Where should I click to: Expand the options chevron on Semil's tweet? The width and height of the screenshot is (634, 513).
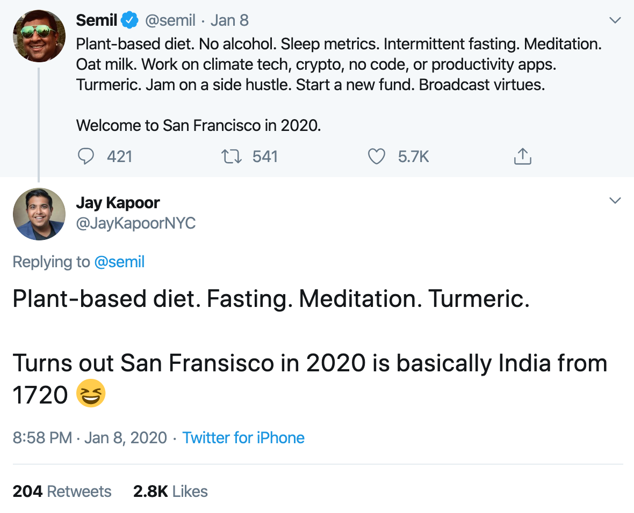point(615,20)
